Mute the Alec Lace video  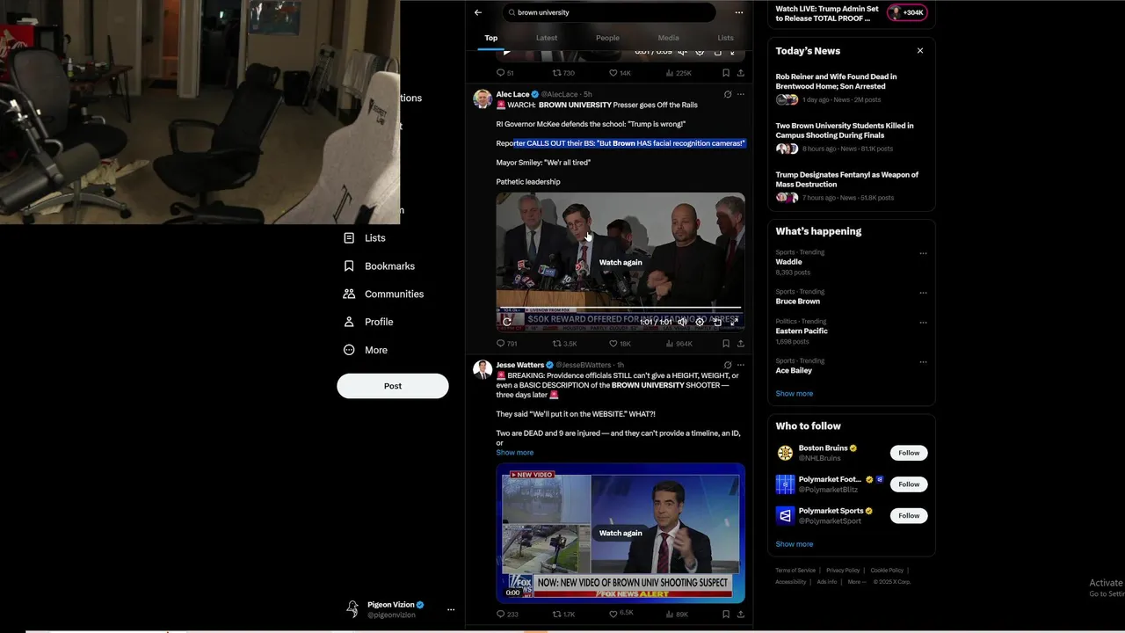pyautogui.click(x=682, y=322)
